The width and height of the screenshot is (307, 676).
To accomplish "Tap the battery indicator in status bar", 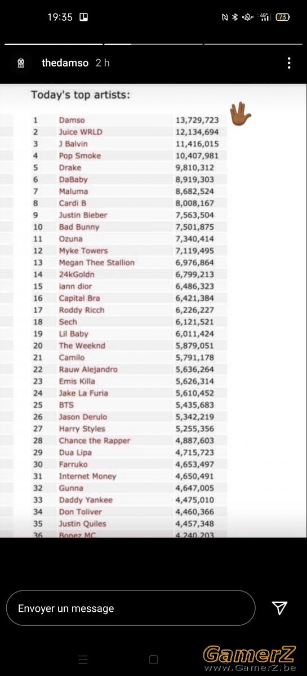I will pos(283,17).
